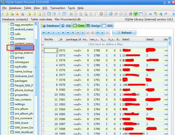This screenshot has width=175, height=135.
Task: Select the calls table in tree
Action: coord(17,34)
